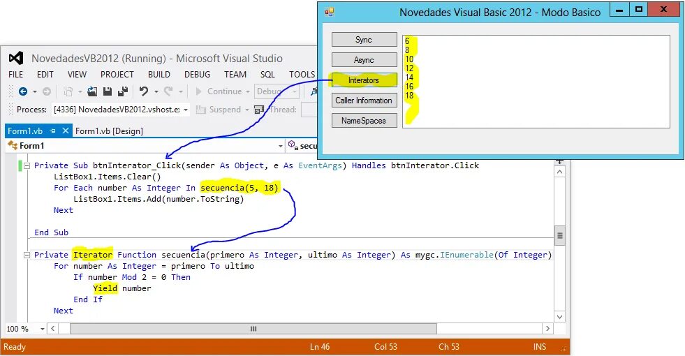Screen dimensions: 685x356
Task: Open the TEAM menu
Action: click(x=235, y=75)
